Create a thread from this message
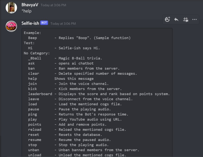 click(185, 19)
